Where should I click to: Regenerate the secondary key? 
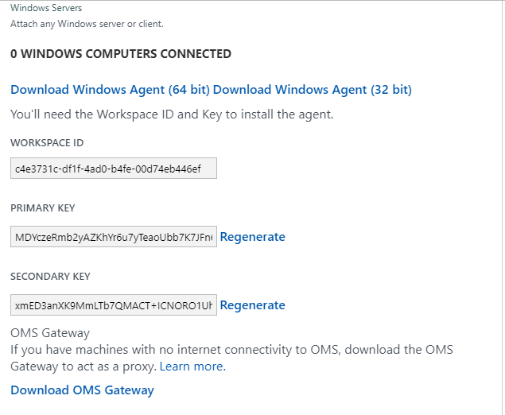(x=253, y=305)
